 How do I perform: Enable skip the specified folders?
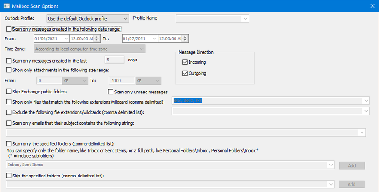pos(9,176)
